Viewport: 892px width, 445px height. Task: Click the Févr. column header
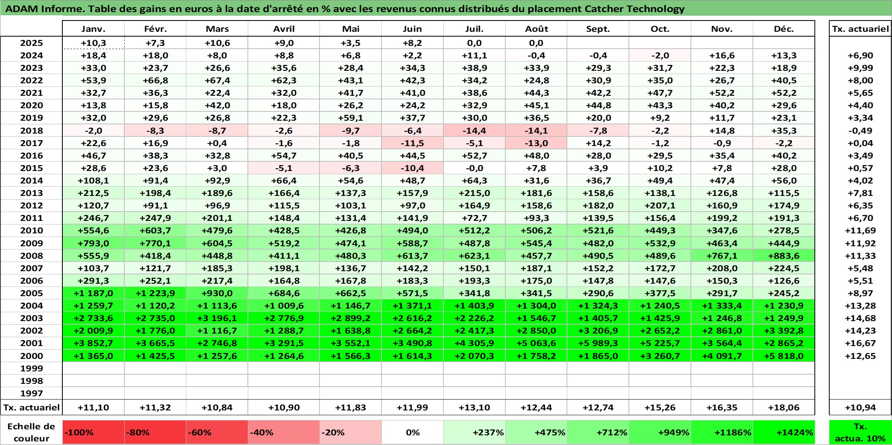155,29
